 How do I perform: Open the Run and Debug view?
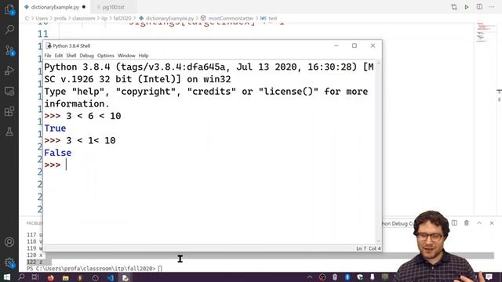coord(9,70)
